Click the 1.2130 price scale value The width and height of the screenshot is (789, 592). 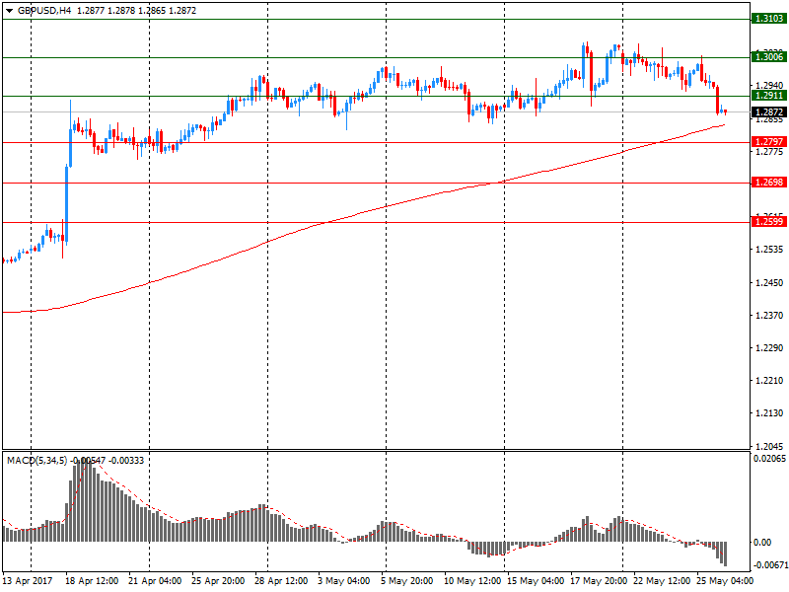[x=769, y=413]
